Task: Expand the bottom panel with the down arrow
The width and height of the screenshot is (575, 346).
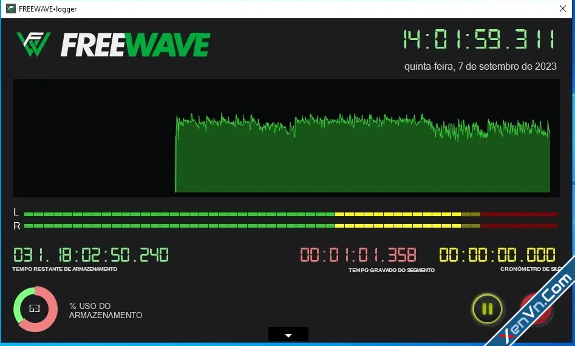Action: pyautogui.click(x=288, y=334)
